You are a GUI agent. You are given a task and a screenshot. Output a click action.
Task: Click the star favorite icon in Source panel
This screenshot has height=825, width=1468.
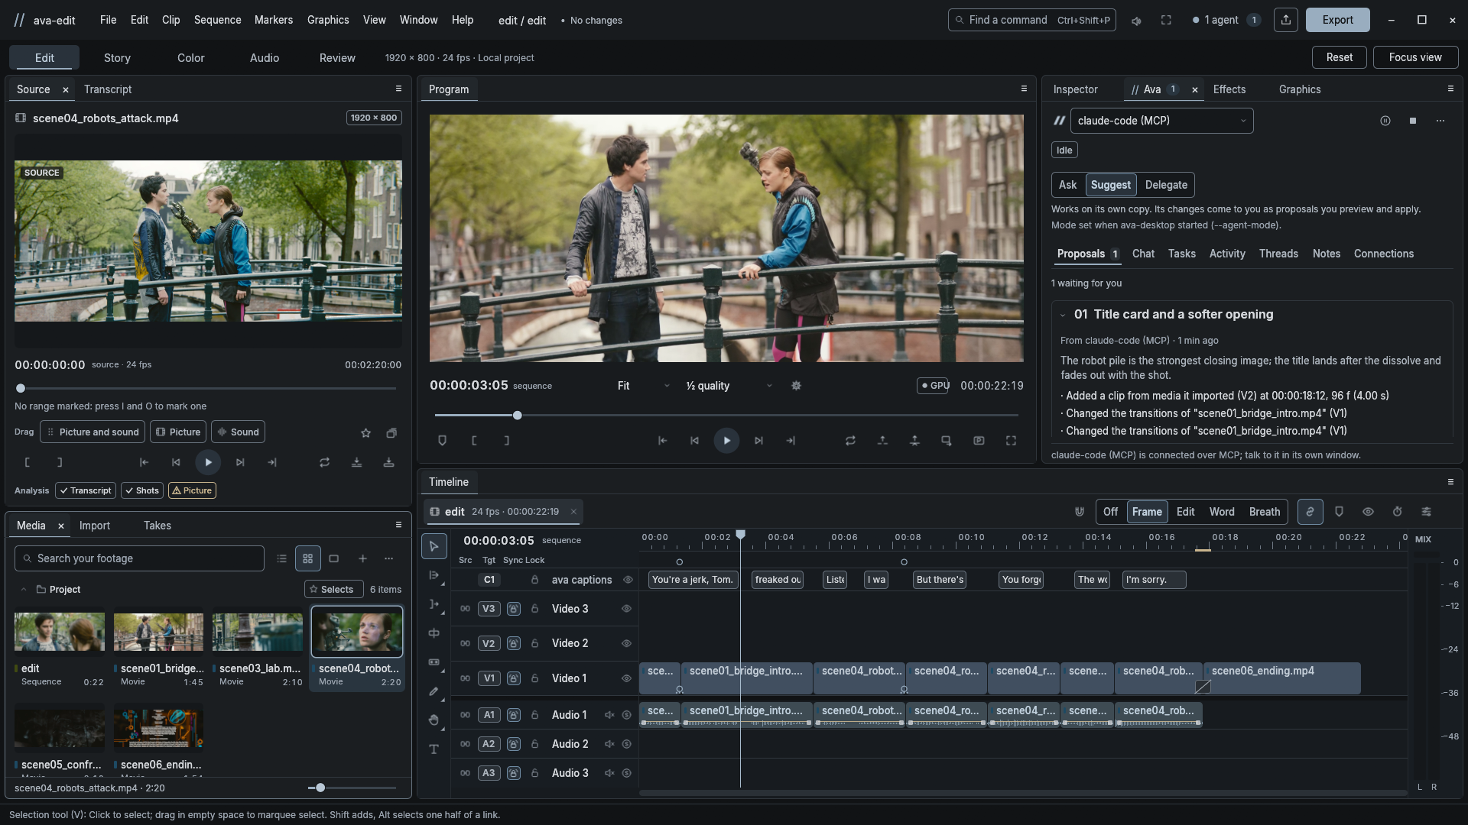coord(365,433)
